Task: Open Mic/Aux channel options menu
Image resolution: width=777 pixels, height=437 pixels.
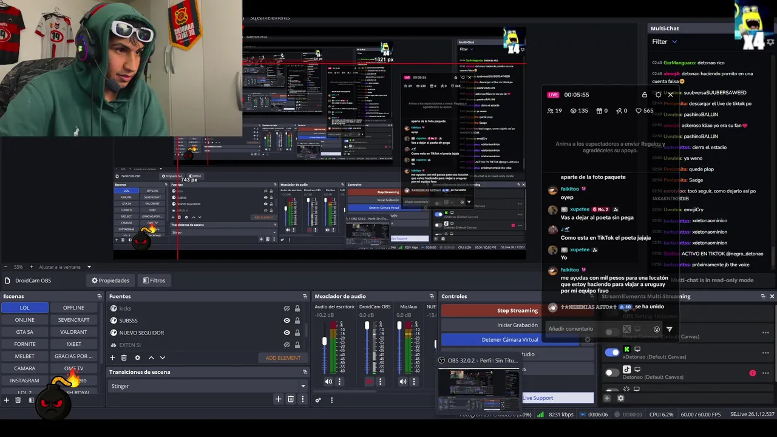Action: [x=414, y=382]
